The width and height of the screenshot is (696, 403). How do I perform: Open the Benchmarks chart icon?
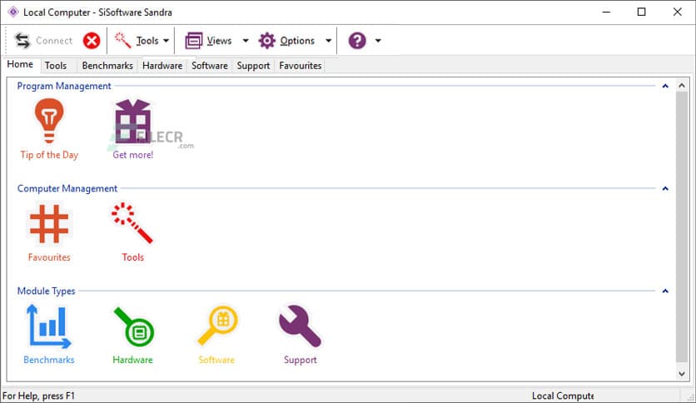[48, 326]
